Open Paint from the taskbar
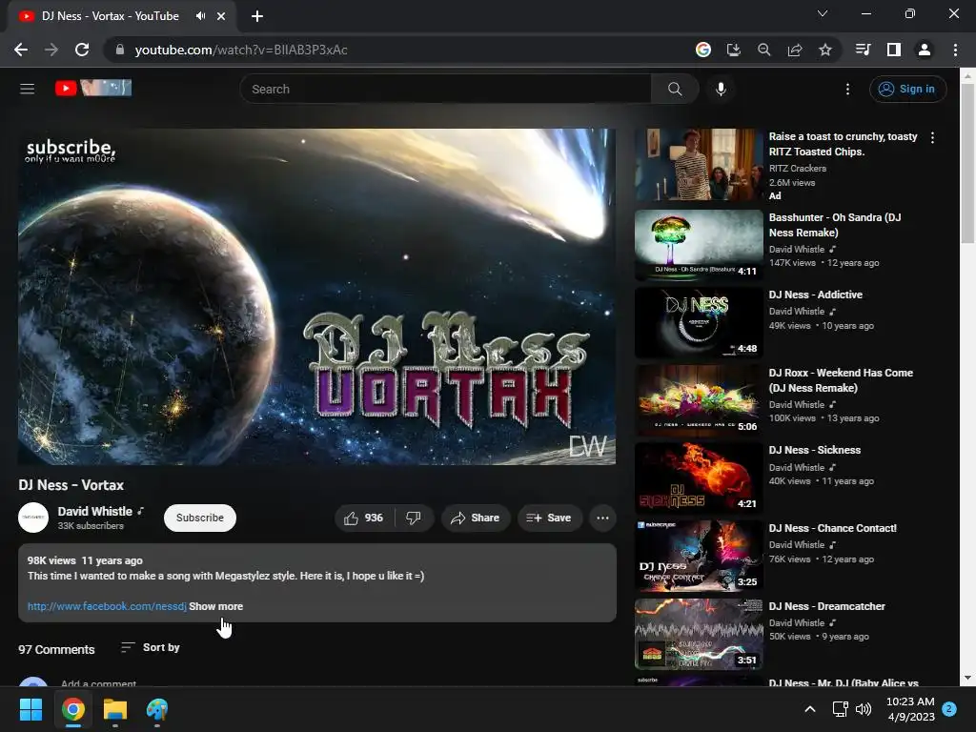 point(157,709)
